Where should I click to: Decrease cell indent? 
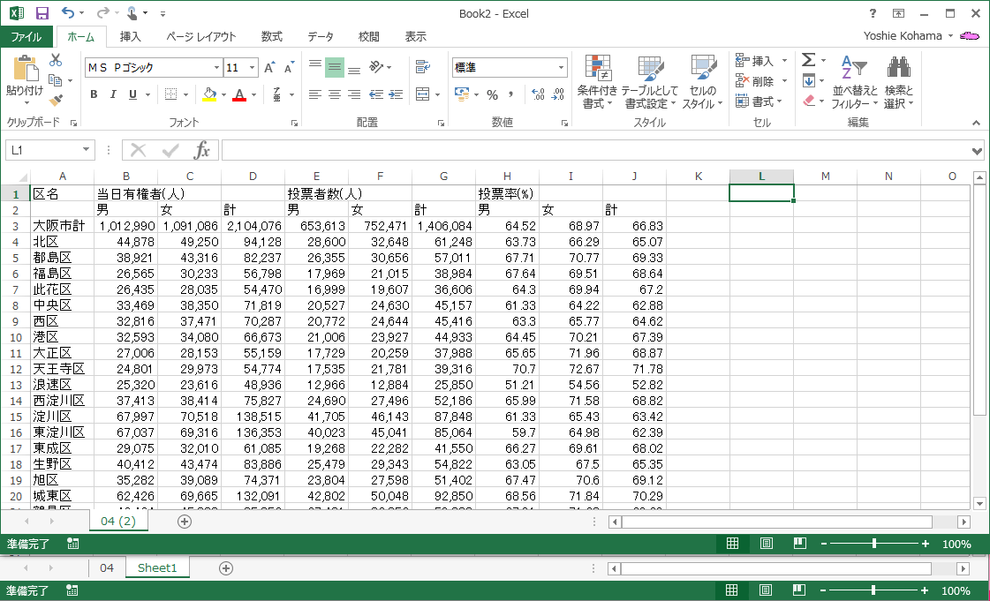376,94
